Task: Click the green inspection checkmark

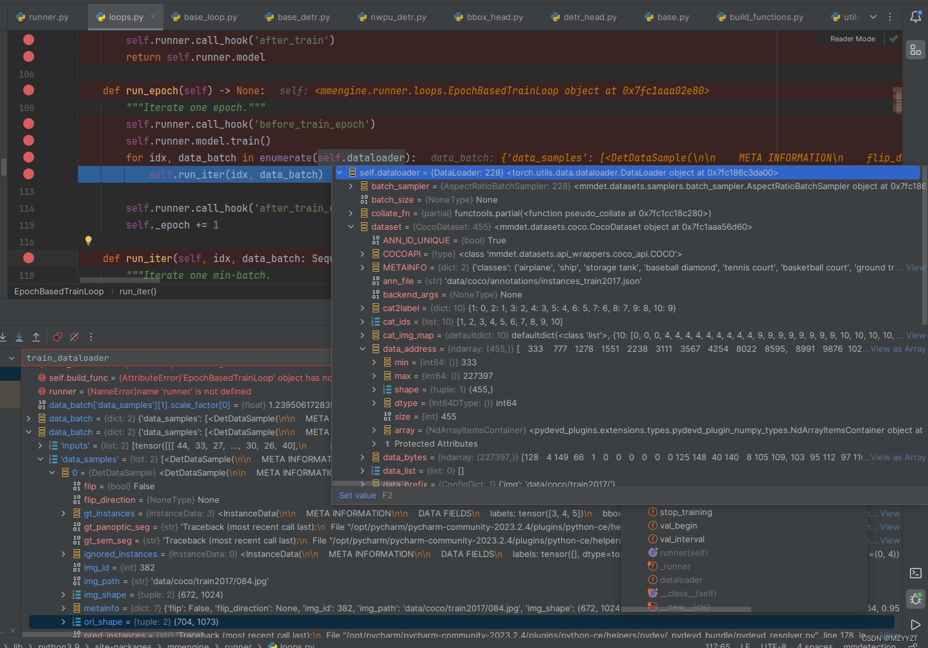Action: (x=893, y=39)
